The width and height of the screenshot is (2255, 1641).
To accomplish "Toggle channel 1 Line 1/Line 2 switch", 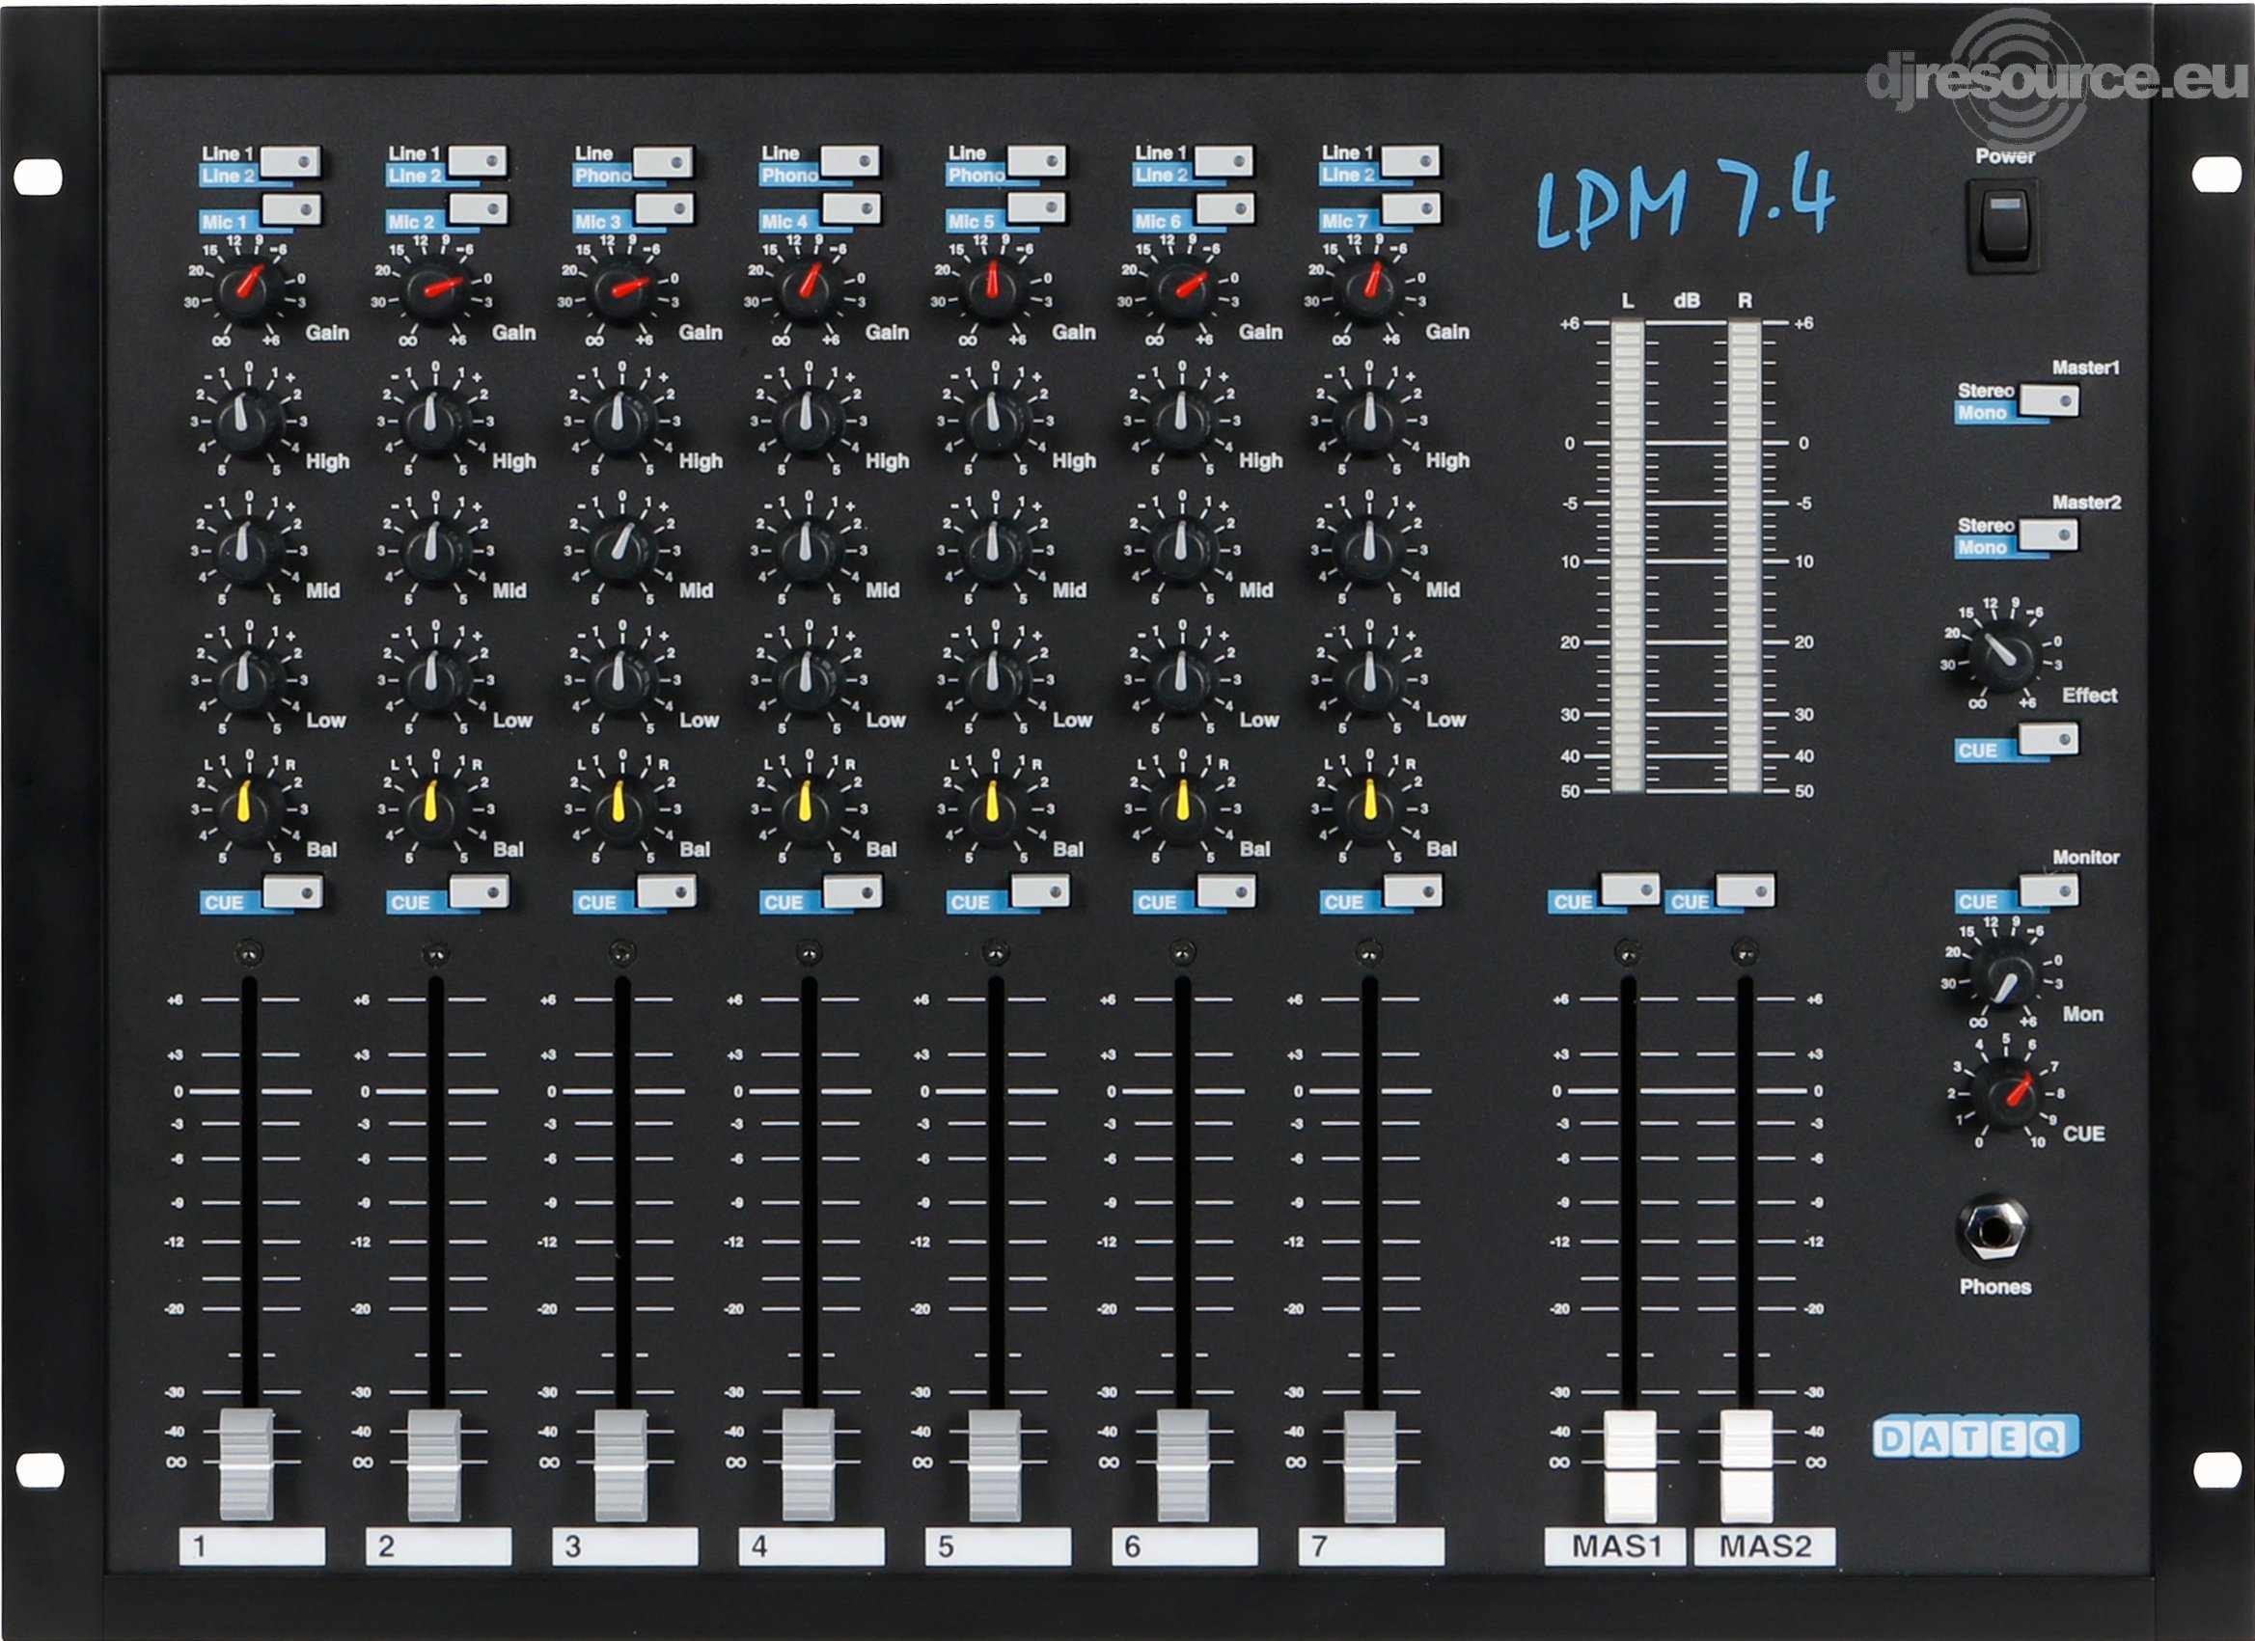I will coord(290,162).
